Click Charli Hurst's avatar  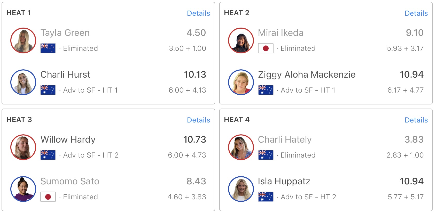coord(23,82)
